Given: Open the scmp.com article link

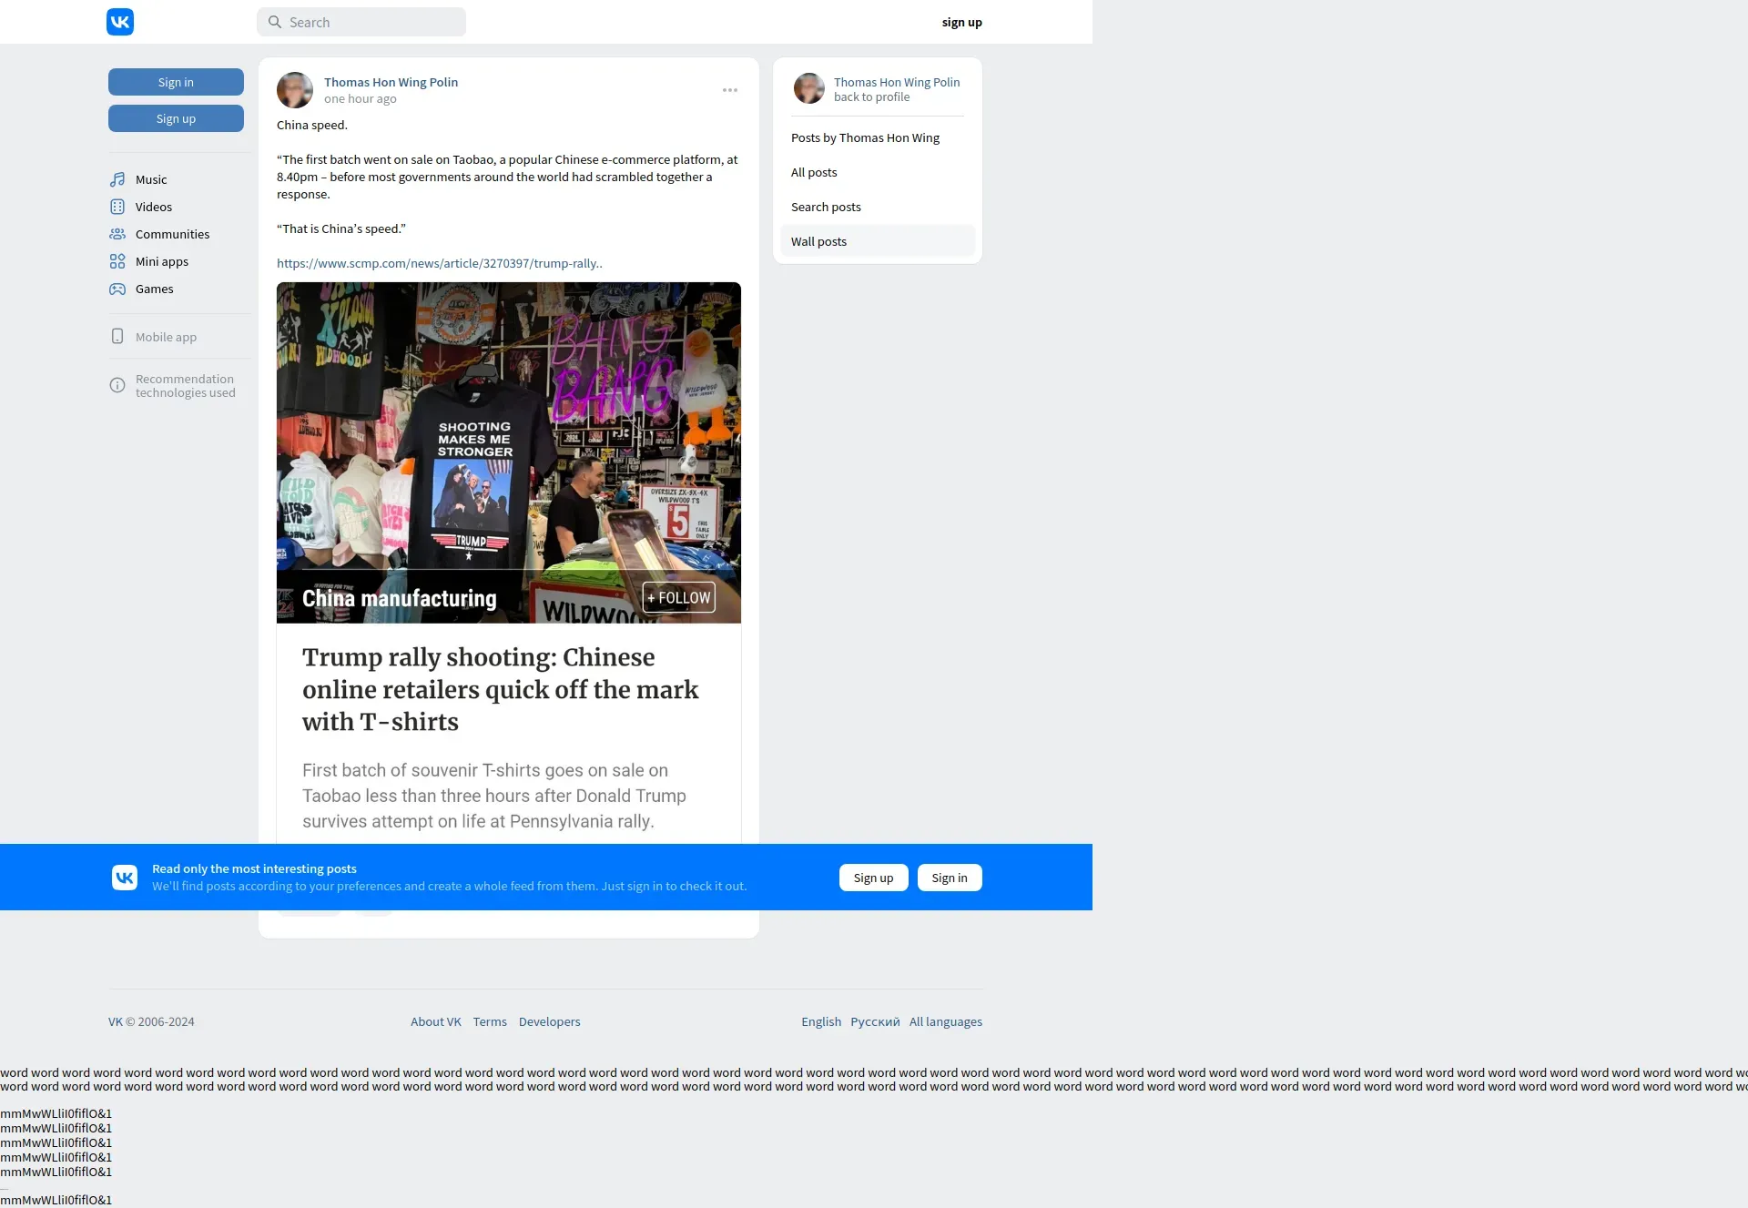Looking at the screenshot, I should 439,263.
